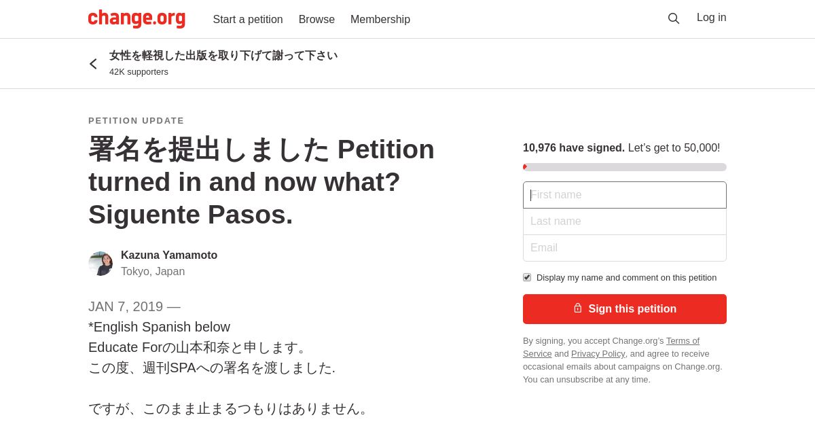Toggle "Display my name and comment" checkbox
This screenshot has height=428, width=815.
coord(527,277)
